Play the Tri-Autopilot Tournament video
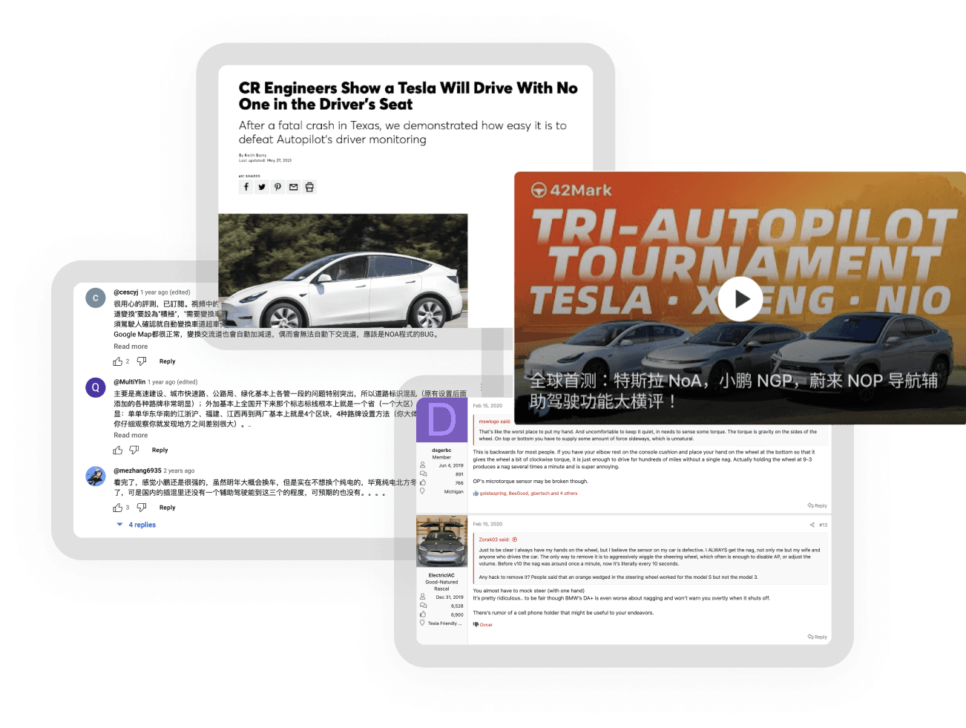This screenshot has height=728, width=966. point(740,298)
